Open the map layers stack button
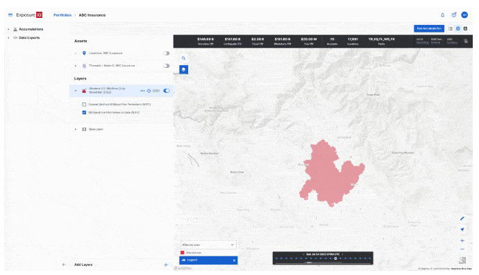 click(x=183, y=69)
